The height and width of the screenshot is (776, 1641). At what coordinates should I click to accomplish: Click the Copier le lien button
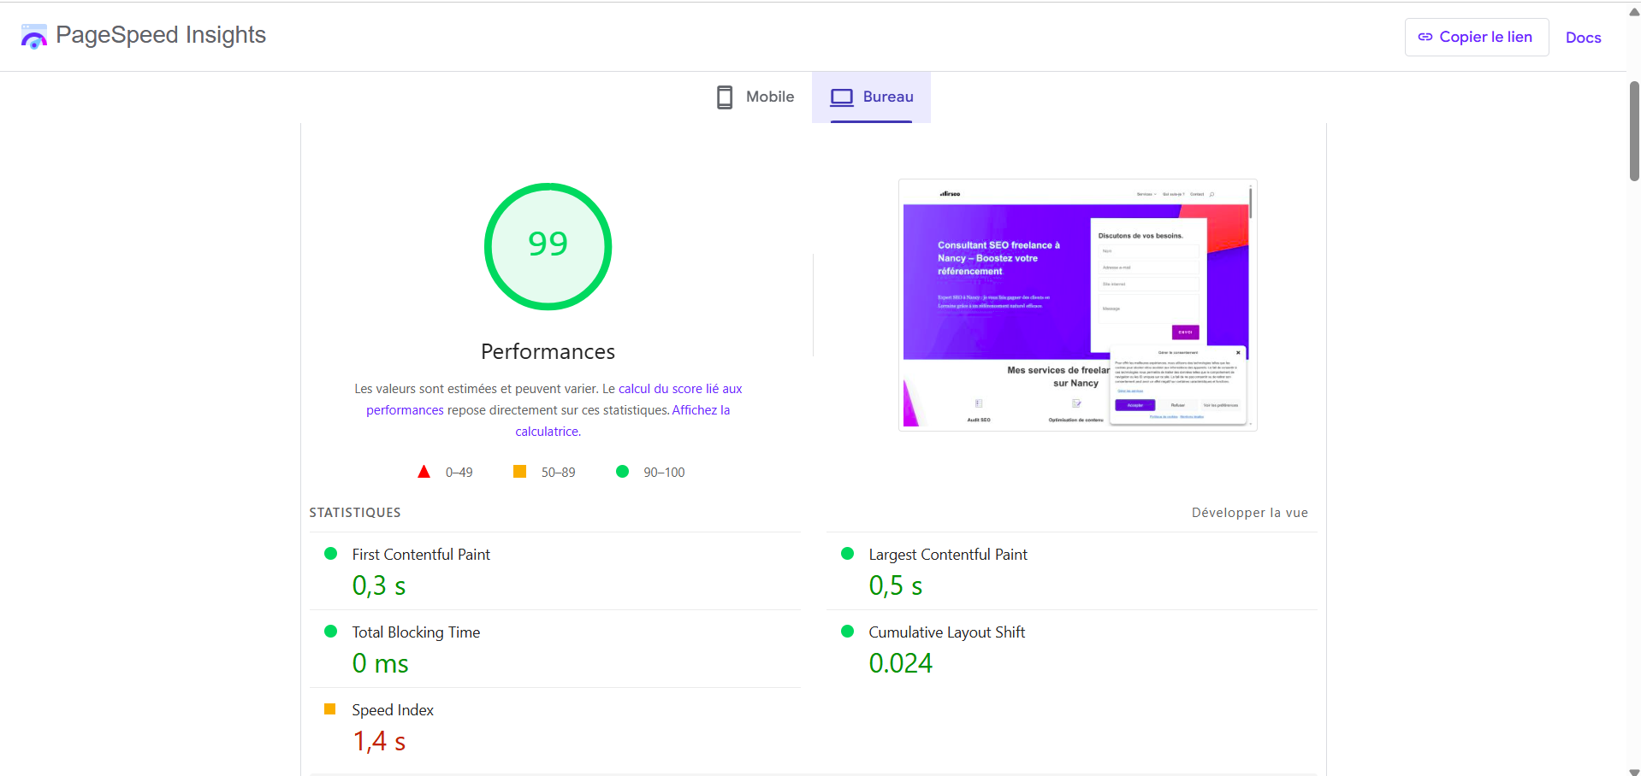[x=1475, y=37]
